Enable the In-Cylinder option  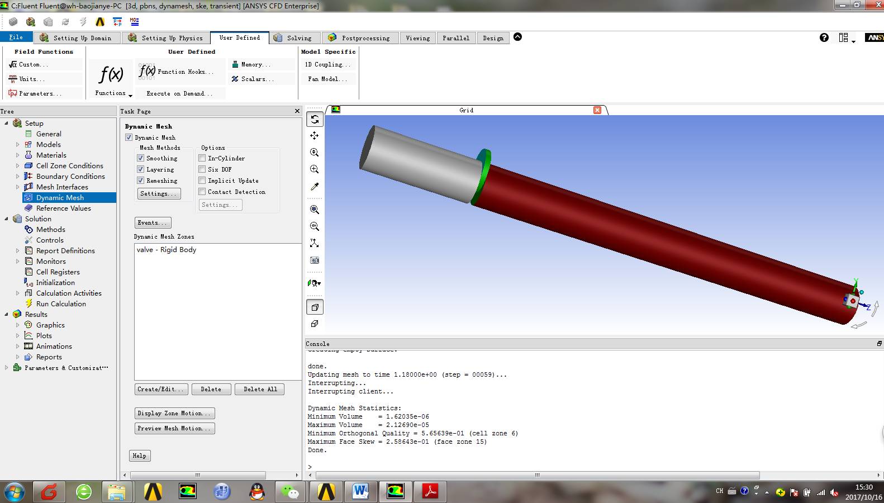coord(202,158)
